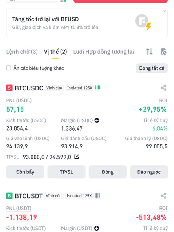This screenshot has height=232, width=174.
Task: Add margin to BTCUSDT position
Action: [x=97, y=228]
